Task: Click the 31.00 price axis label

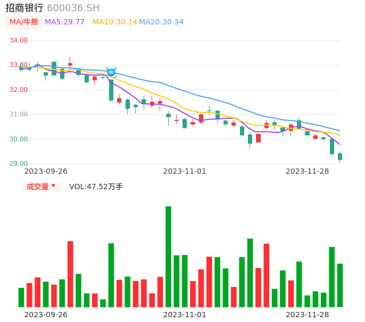Action: point(19,114)
